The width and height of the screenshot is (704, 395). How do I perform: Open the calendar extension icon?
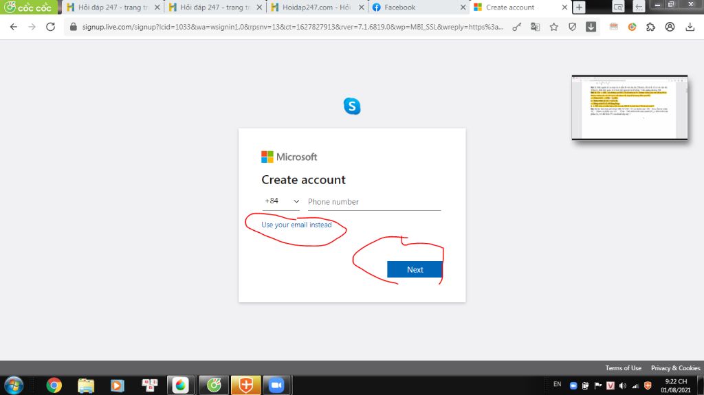coord(614,27)
